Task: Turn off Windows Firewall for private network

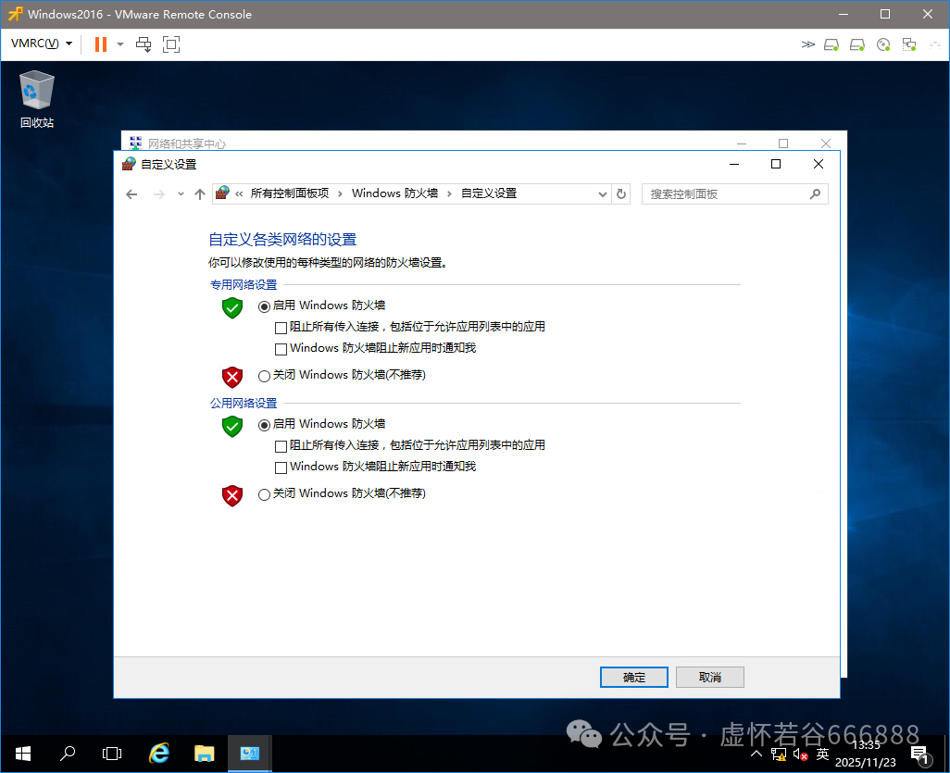Action: pos(264,376)
